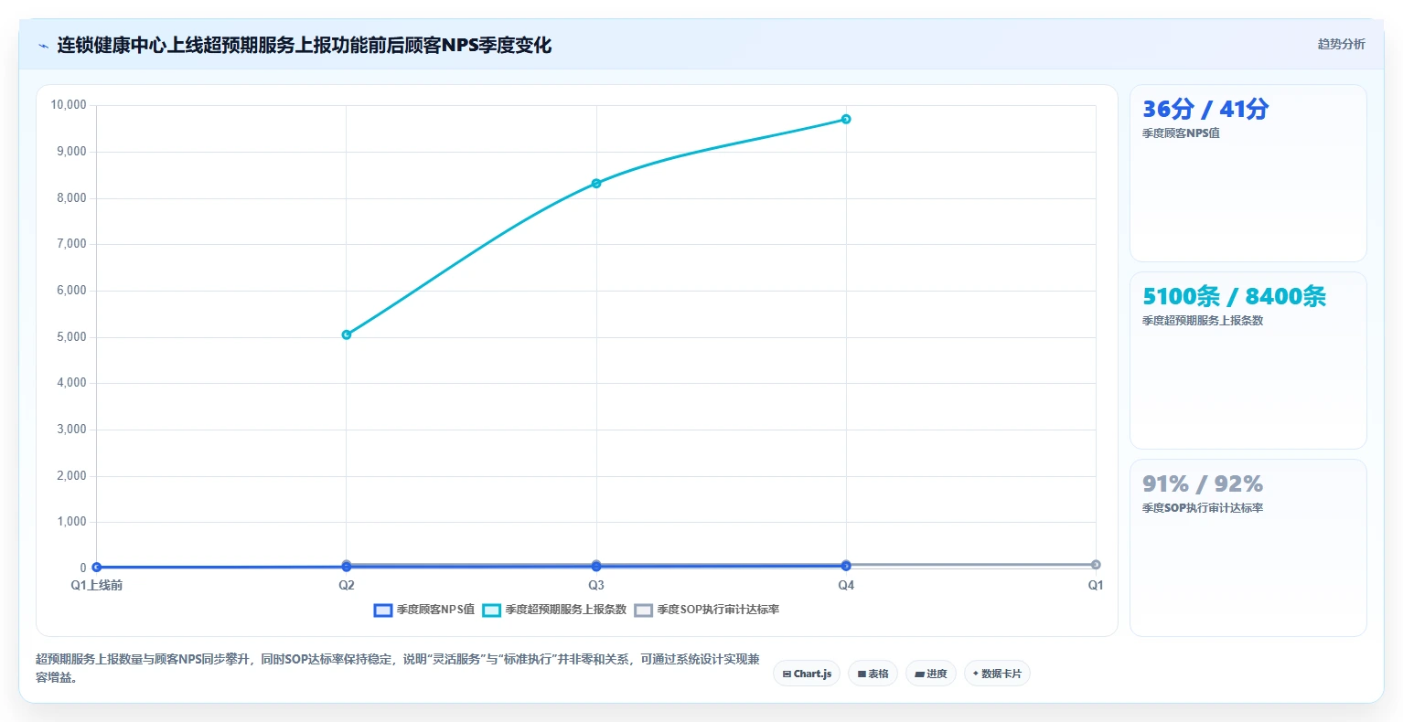Toggle the 季度SOP执行审计达标率 legend item
This screenshot has width=1403, height=722.
click(707, 610)
